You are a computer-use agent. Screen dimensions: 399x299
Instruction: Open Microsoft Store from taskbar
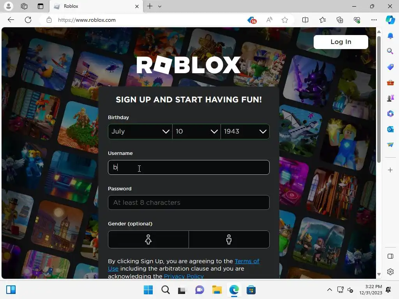pyautogui.click(x=251, y=290)
